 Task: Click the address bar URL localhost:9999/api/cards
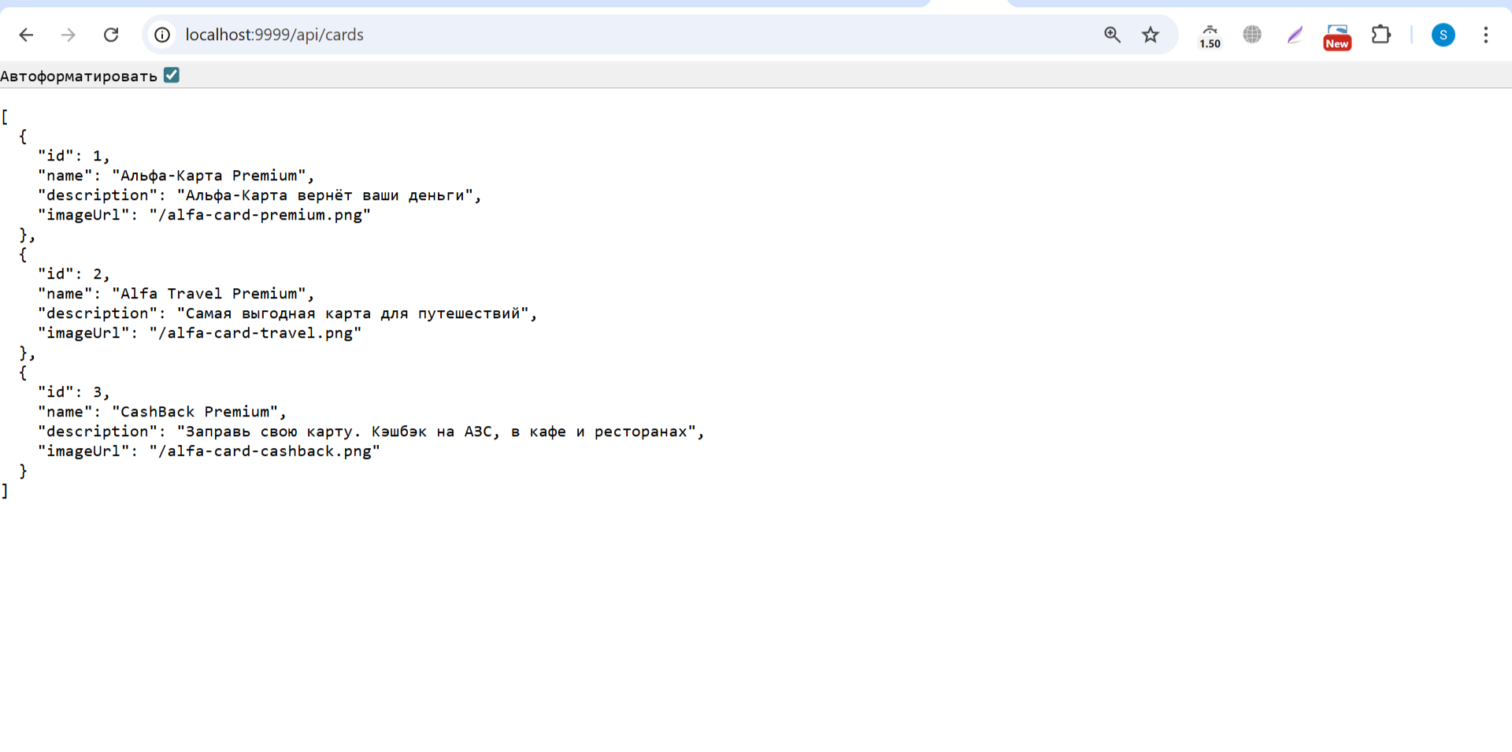click(274, 35)
